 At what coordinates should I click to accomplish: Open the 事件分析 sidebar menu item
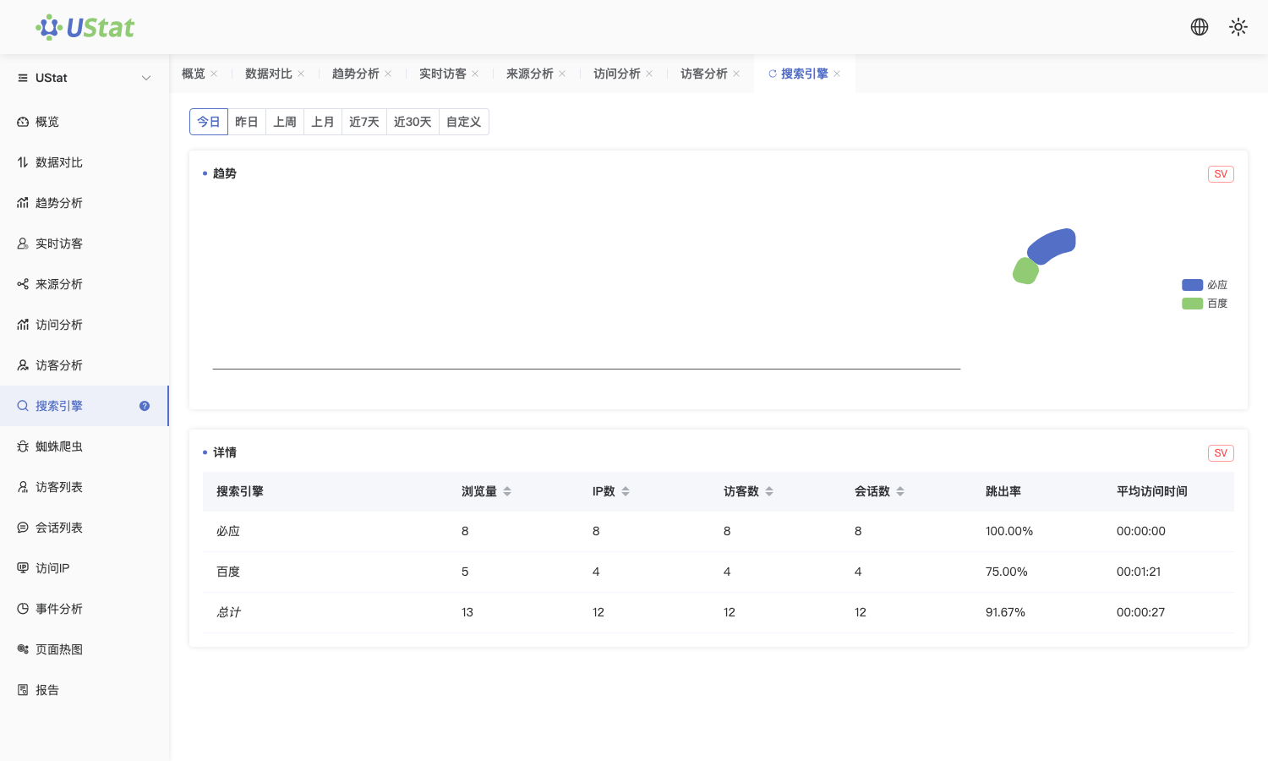coord(85,609)
